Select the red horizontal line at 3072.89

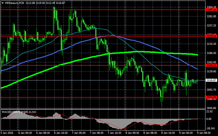point(103,97)
